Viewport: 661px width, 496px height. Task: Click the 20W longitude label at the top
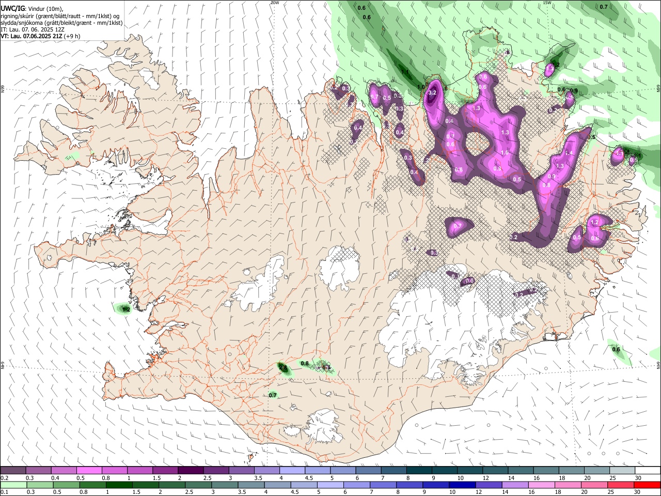click(x=275, y=3)
